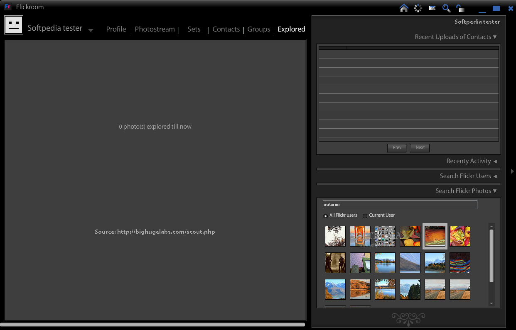The image size is (516, 330).
Task: Open the photo mosaic grid thumbnail
Action: 385,236
